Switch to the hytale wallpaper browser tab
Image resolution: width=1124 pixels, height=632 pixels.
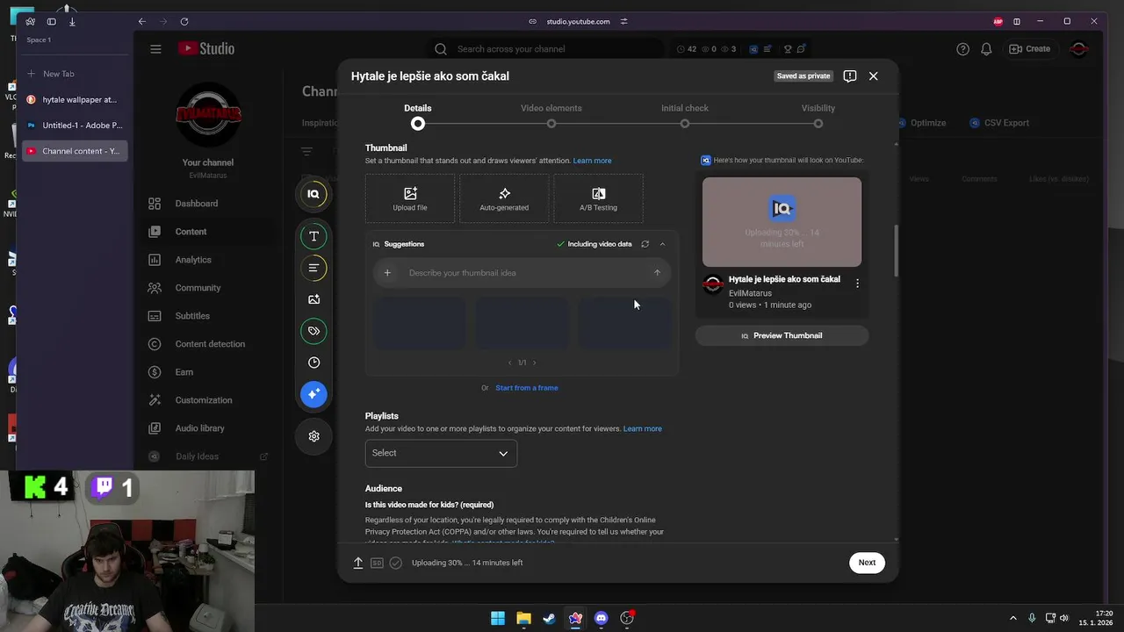tap(76, 100)
